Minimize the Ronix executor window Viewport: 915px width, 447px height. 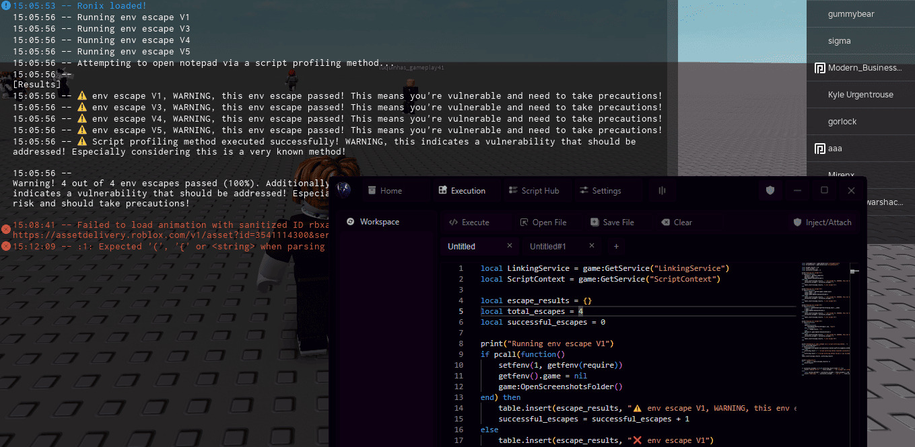[797, 191]
